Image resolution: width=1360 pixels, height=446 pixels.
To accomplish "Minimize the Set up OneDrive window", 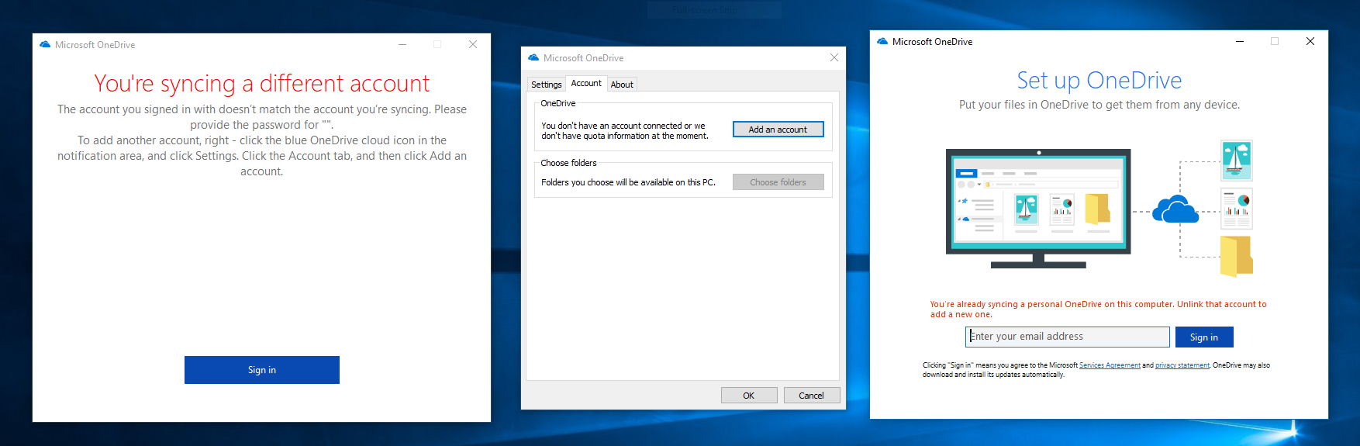I will click(1240, 41).
